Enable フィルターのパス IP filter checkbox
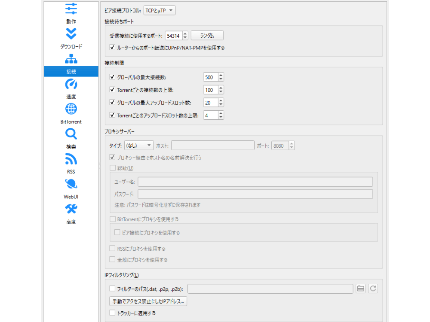Image resolution: width=430 pixels, height=322 pixels. pos(113,289)
